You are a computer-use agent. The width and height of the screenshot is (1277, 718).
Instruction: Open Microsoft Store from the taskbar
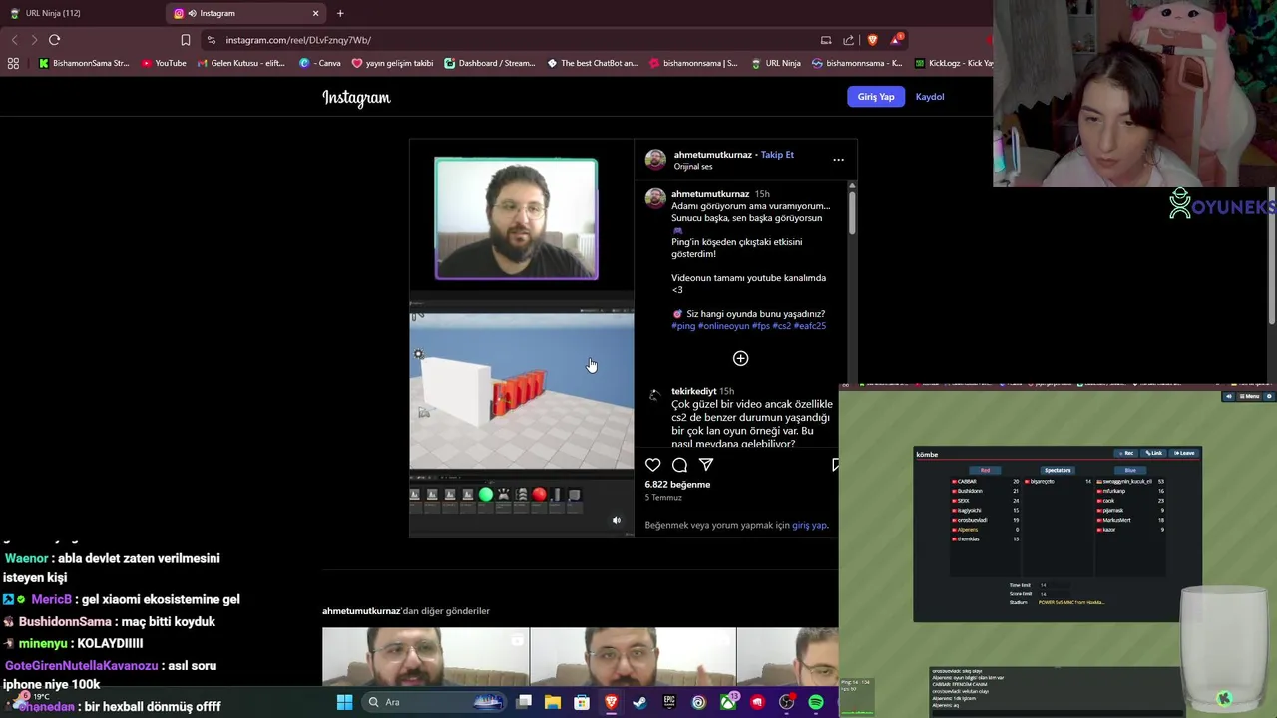click(x=582, y=702)
